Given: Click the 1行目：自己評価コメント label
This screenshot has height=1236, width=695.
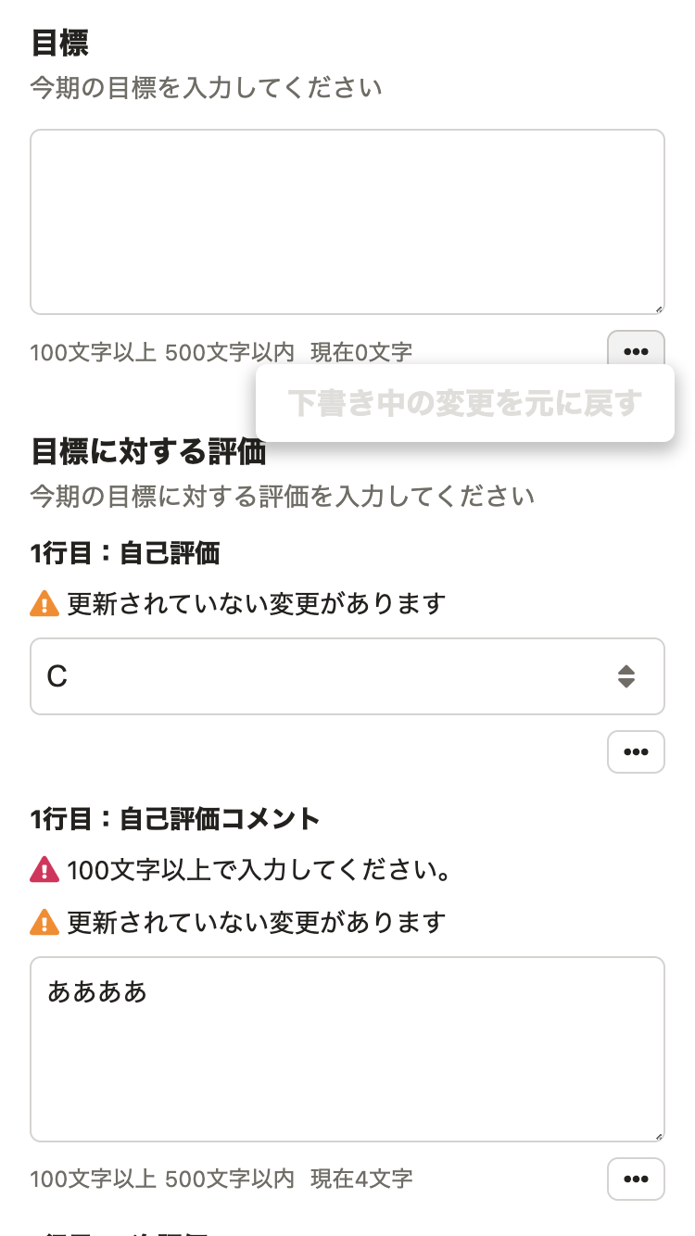Looking at the screenshot, I should point(175,819).
